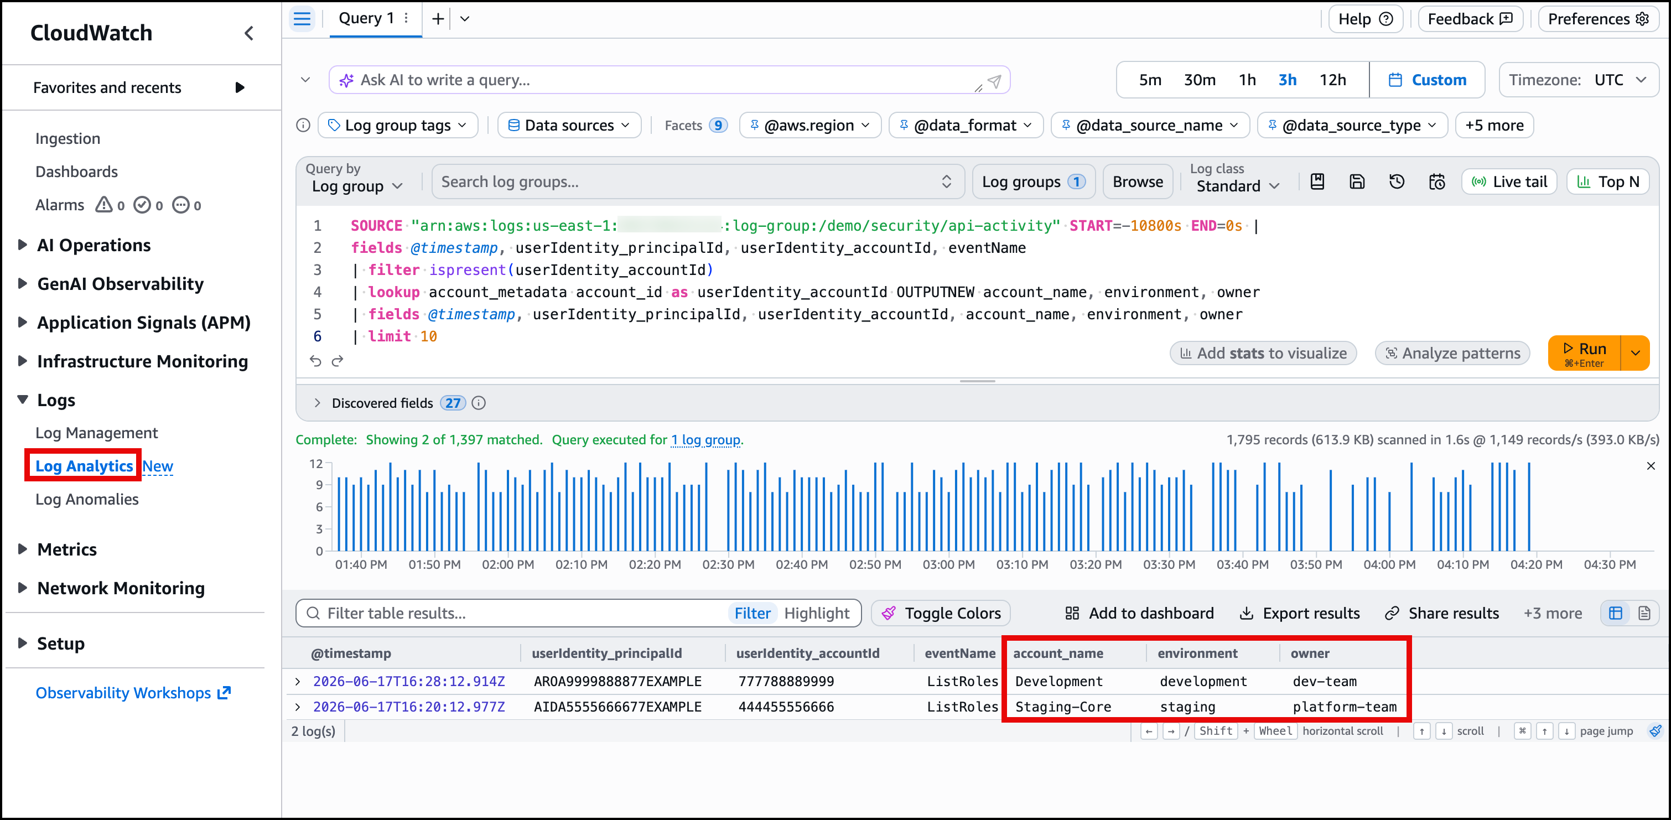This screenshot has width=1671, height=820.
Task: Open the Log group tags filter
Action: [398, 125]
